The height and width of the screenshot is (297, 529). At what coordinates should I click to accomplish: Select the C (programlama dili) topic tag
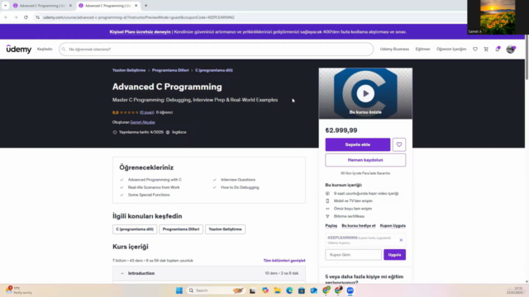tap(135, 229)
